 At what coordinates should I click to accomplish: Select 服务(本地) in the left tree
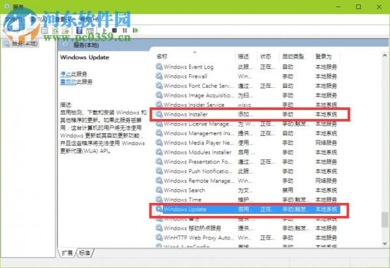click(x=20, y=44)
